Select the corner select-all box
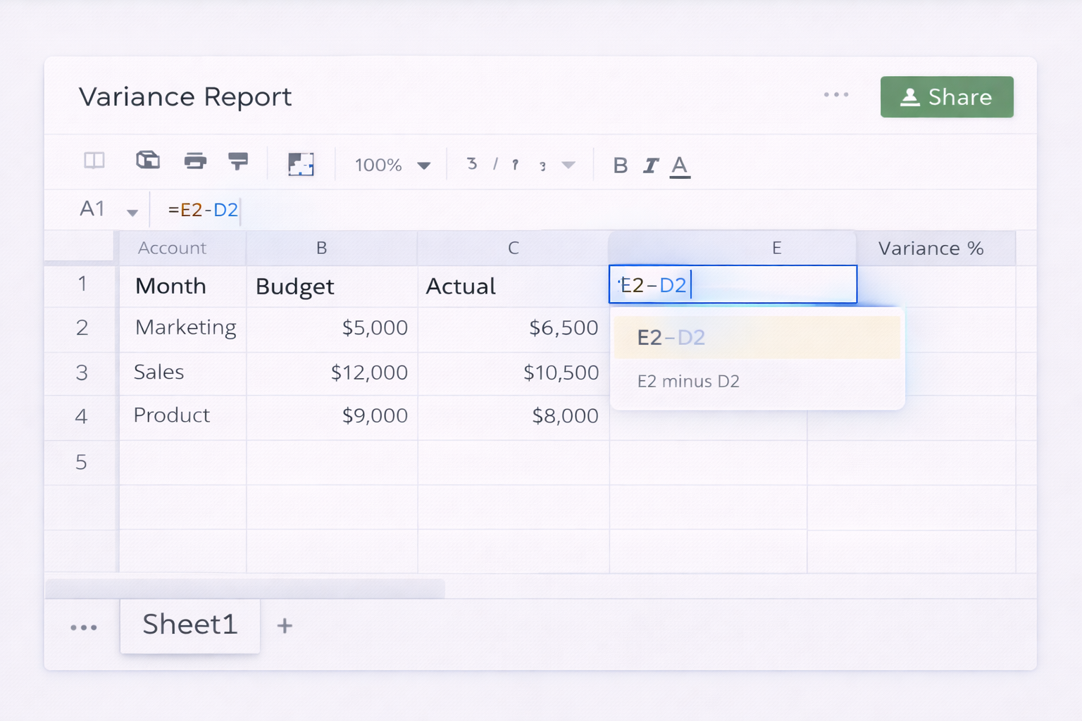The width and height of the screenshot is (1082, 721). pyautogui.click(x=80, y=248)
